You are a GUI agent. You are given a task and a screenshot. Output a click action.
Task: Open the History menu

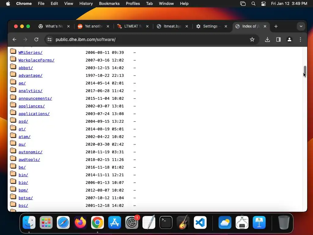click(86, 4)
